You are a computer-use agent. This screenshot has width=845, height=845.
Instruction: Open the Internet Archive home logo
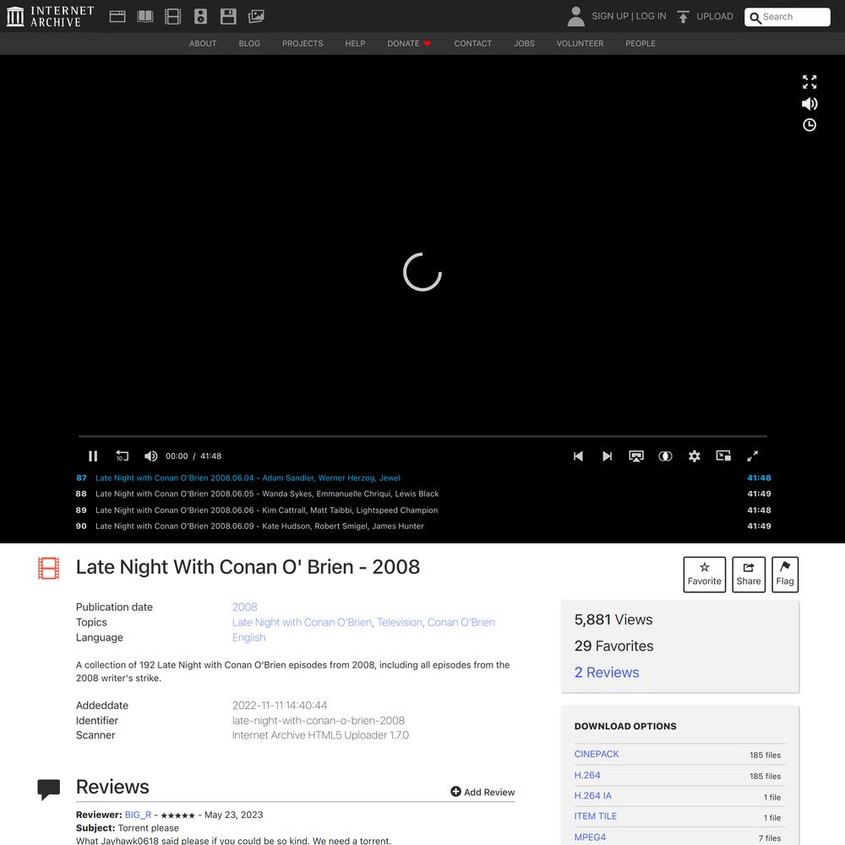point(50,16)
